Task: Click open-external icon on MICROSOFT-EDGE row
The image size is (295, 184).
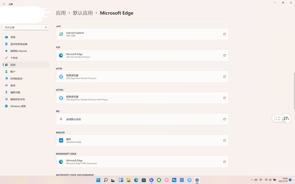Action: point(224,162)
